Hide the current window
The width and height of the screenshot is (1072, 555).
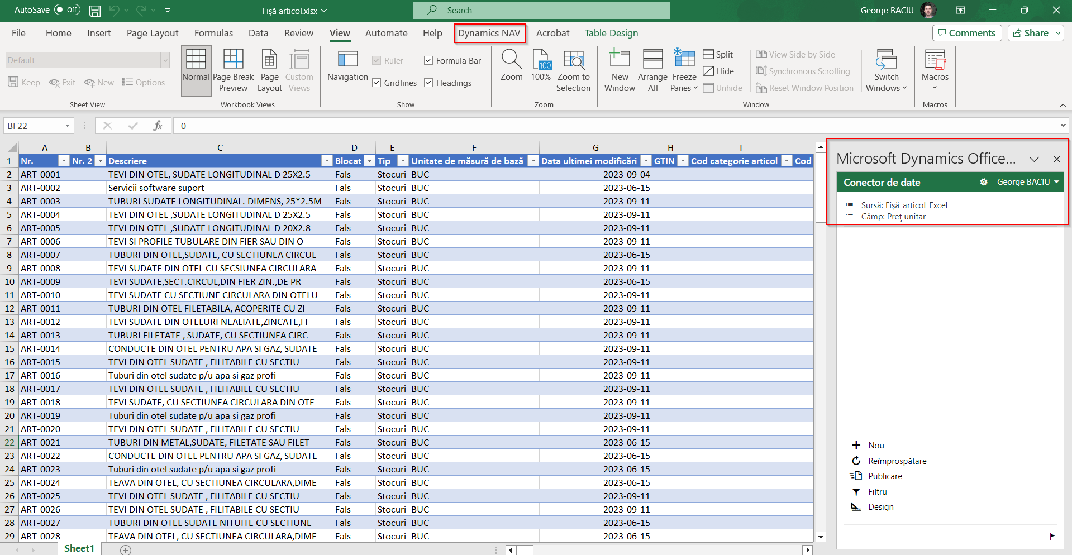(718, 71)
